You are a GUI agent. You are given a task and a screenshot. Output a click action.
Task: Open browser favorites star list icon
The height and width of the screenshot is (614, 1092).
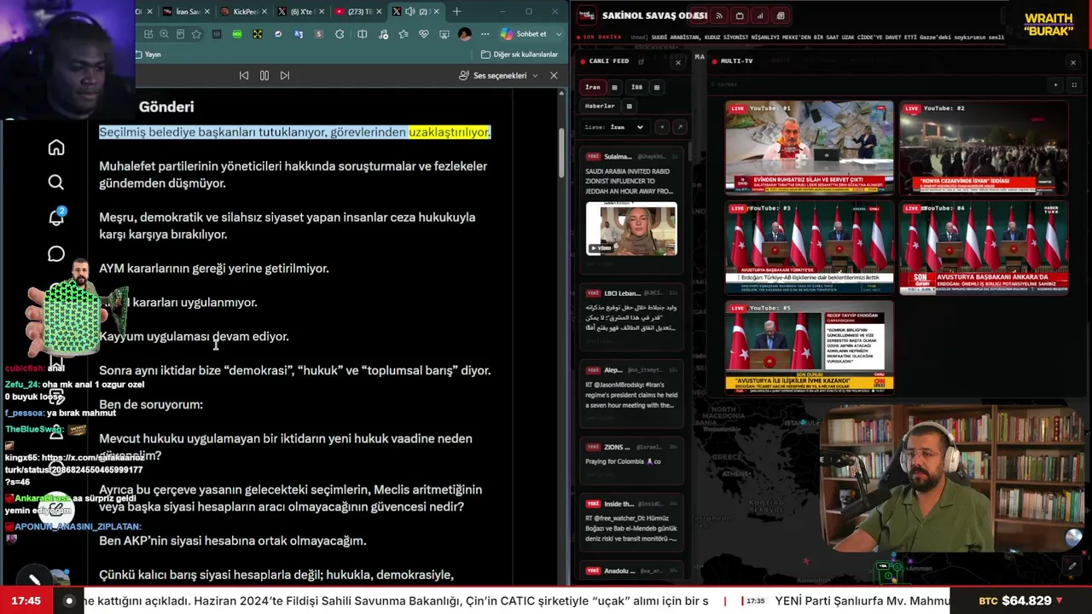coord(403,34)
